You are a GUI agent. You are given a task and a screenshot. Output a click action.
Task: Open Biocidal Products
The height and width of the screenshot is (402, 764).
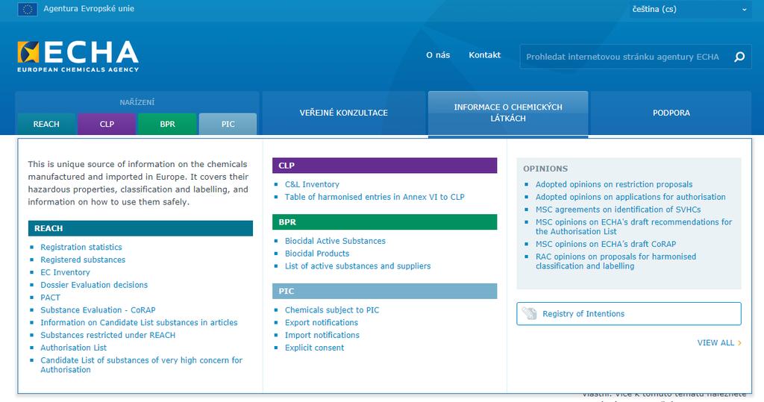(317, 254)
